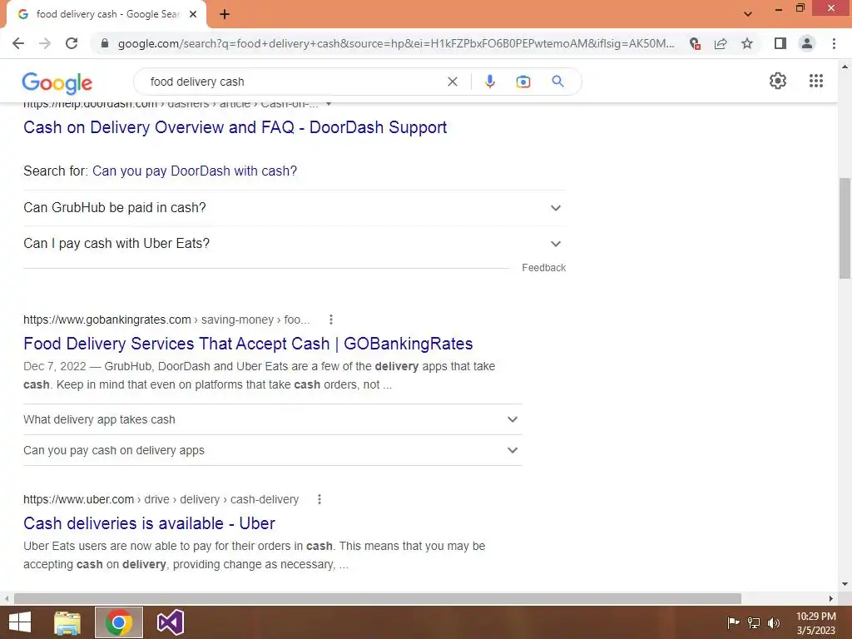Close the food delivery cash tab
This screenshot has width=852, height=639.
click(193, 14)
